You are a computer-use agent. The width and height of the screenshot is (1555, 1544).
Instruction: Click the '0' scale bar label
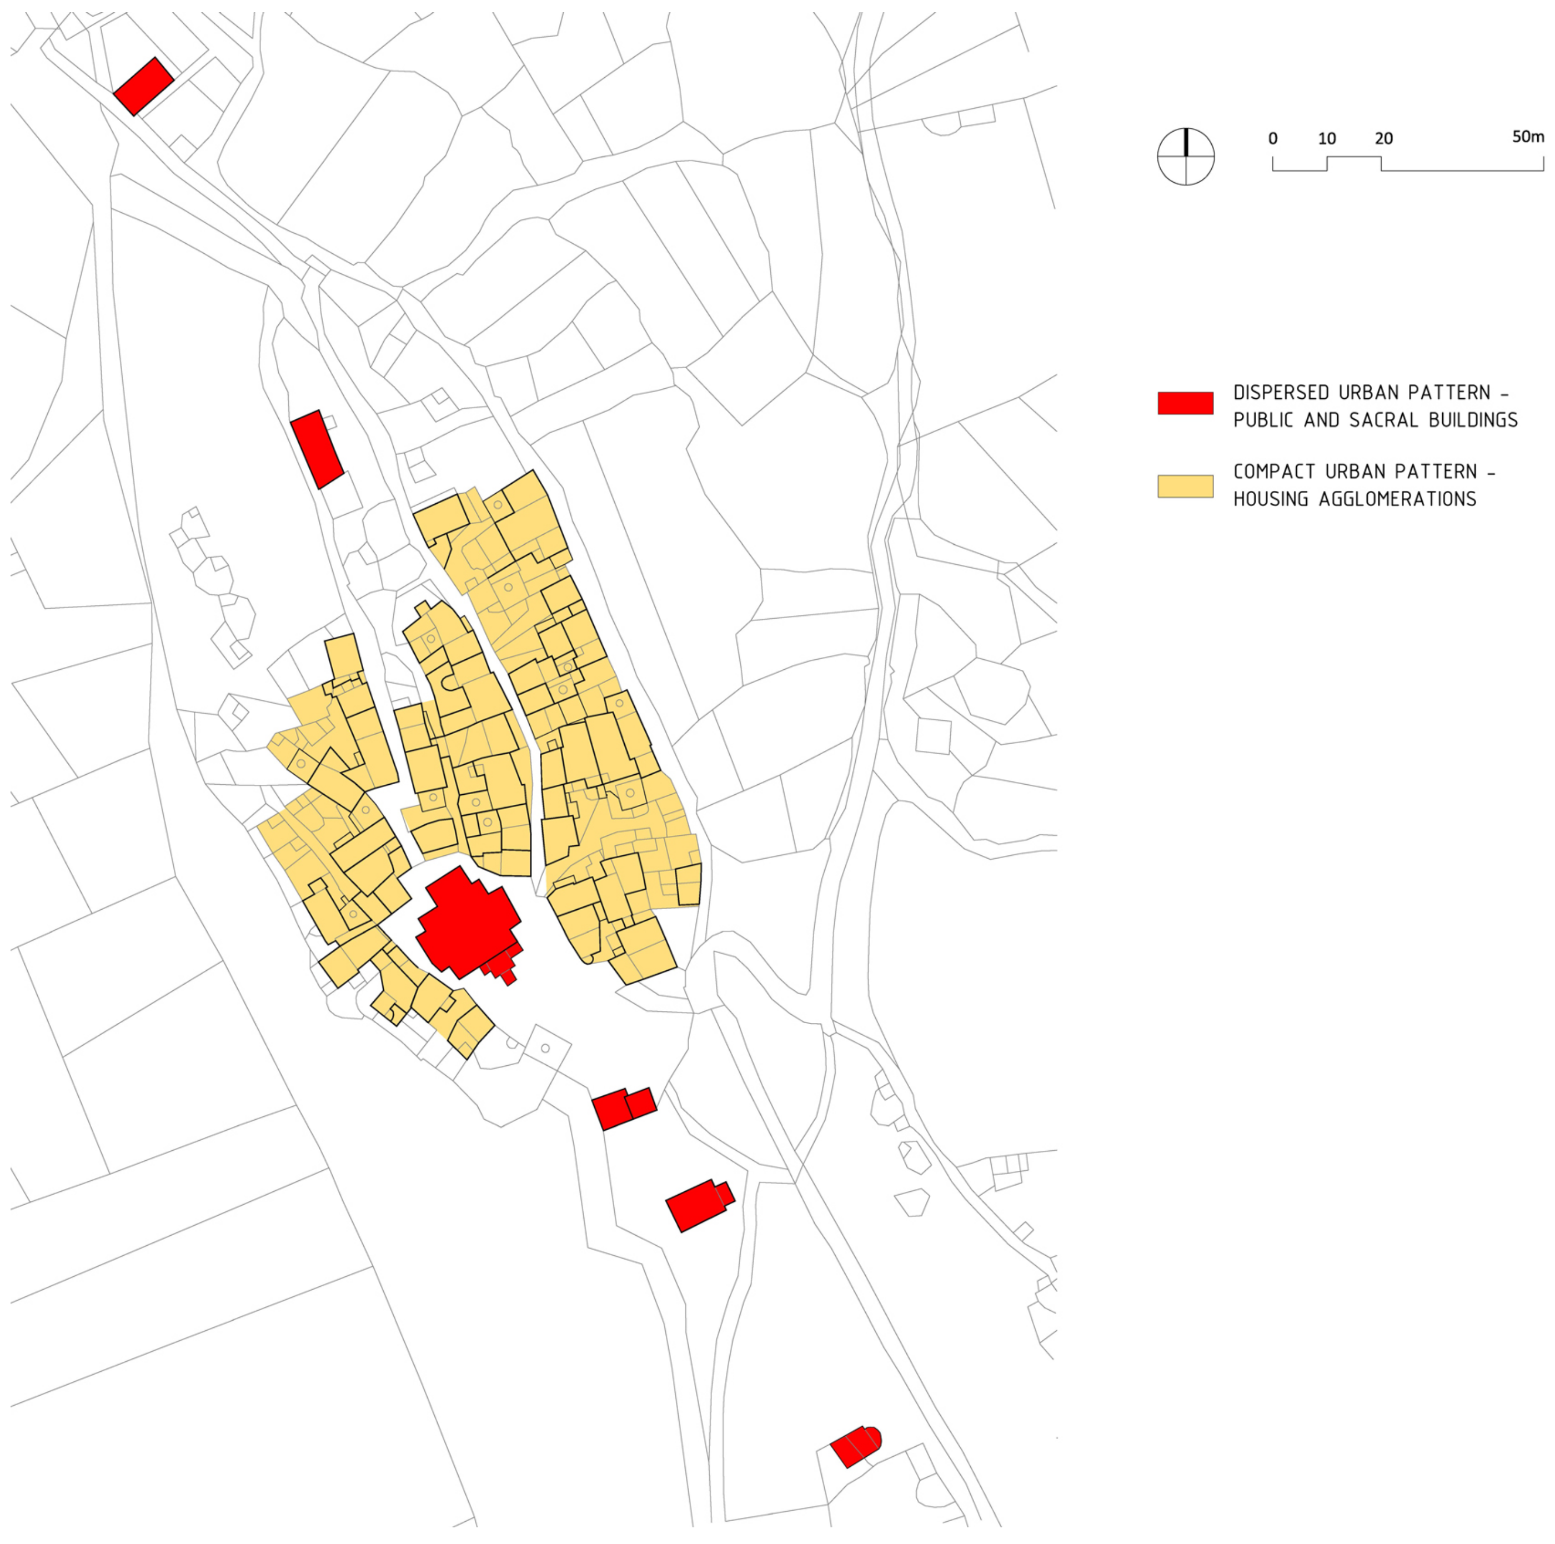coord(1272,138)
